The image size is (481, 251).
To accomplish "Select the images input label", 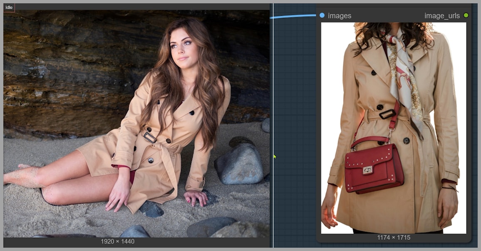I will pos(340,16).
